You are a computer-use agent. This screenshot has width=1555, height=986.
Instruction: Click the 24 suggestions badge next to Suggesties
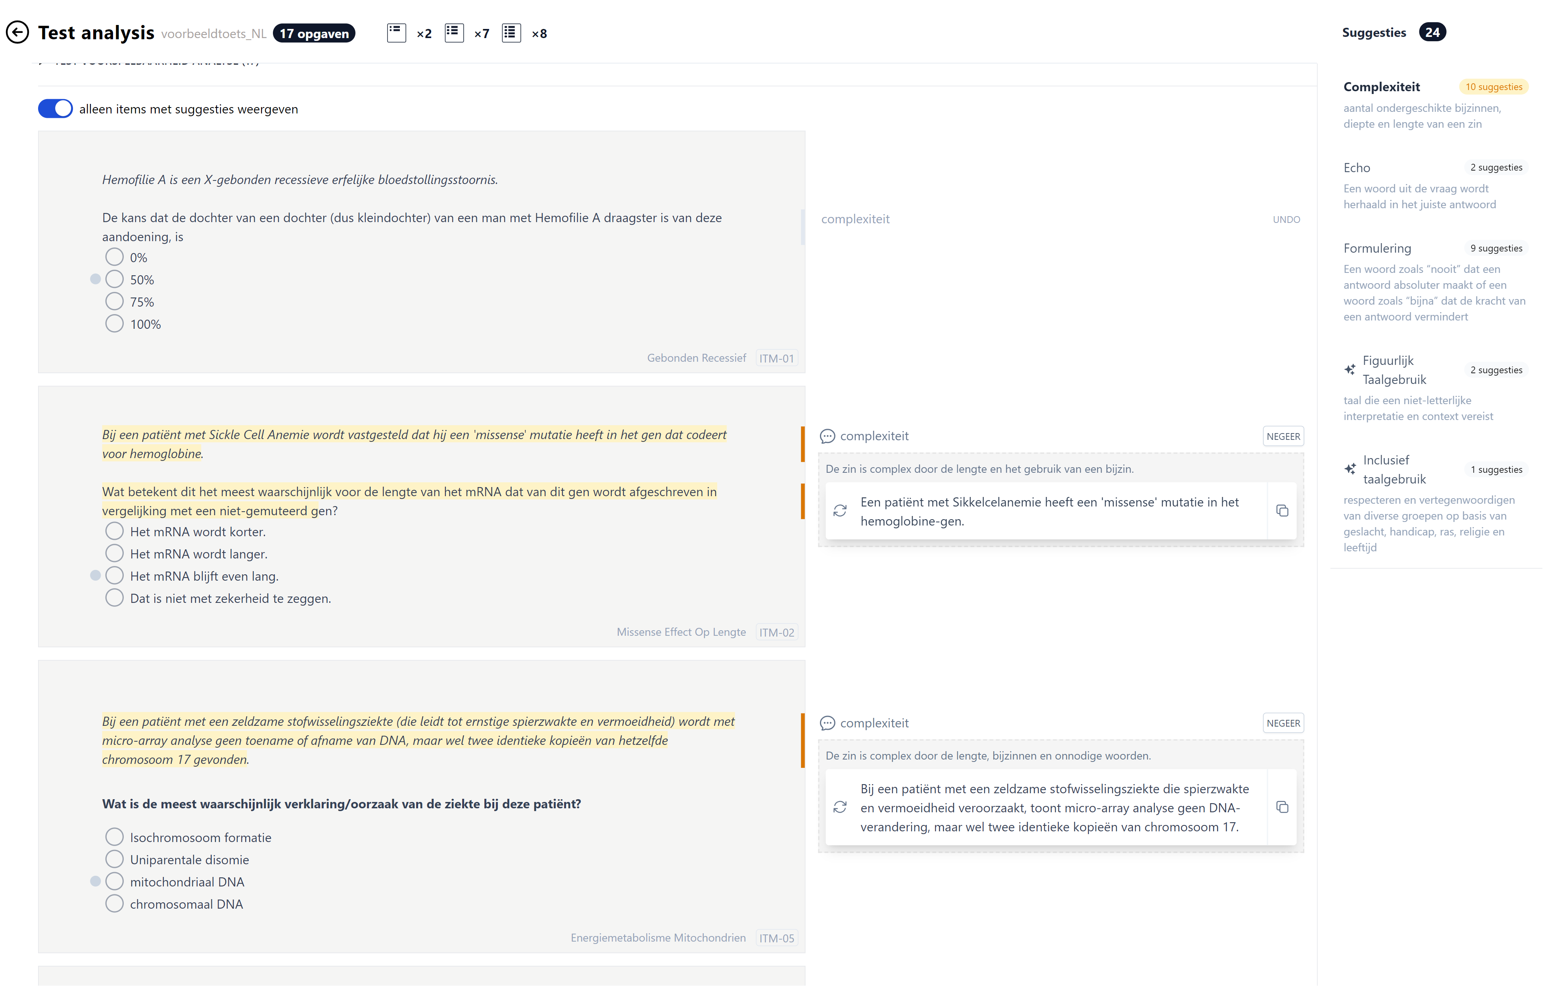tap(1432, 32)
